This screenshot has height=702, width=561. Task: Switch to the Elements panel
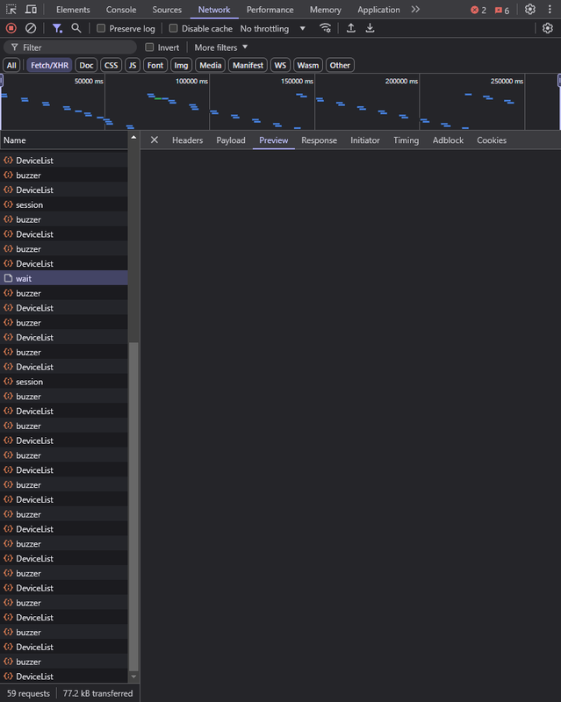coord(73,10)
